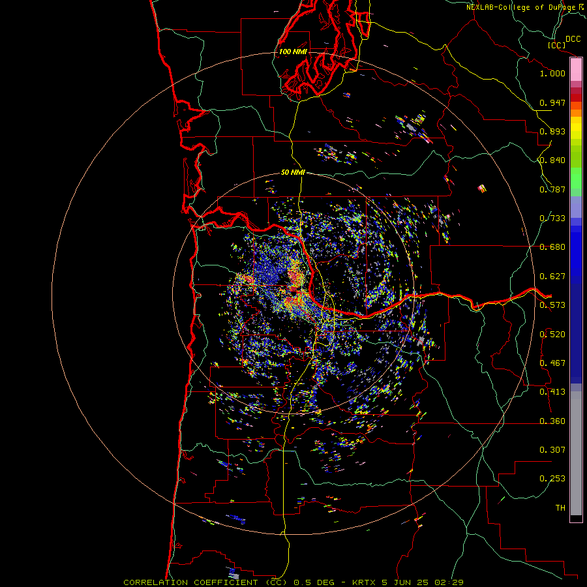Click the 0.520 scale value
Image resolution: width=587 pixels, height=587 pixels.
point(552,335)
